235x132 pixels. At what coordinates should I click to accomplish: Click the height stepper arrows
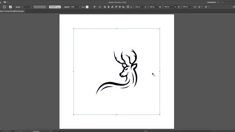coord(181,7)
